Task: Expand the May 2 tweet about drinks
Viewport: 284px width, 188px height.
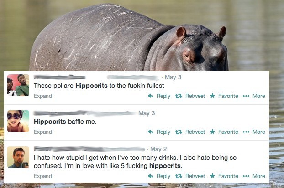Action: coord(43,176)
